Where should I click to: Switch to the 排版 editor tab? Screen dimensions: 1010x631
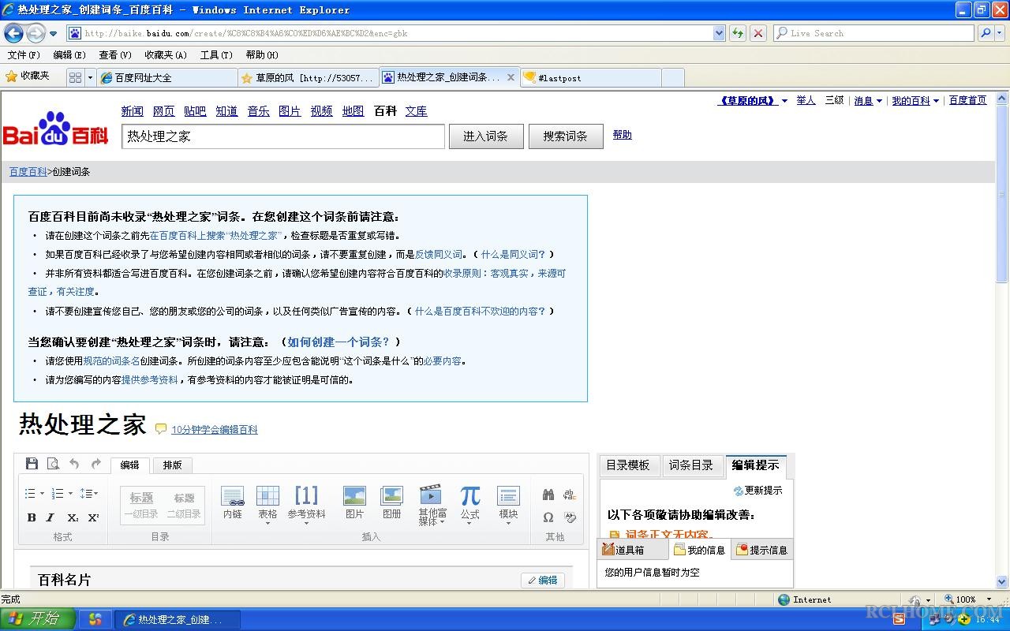[x=172, y=465]
